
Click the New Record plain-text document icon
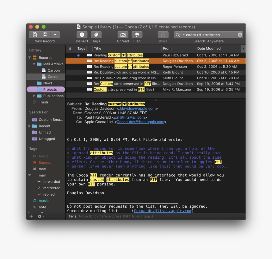[45, 35]
